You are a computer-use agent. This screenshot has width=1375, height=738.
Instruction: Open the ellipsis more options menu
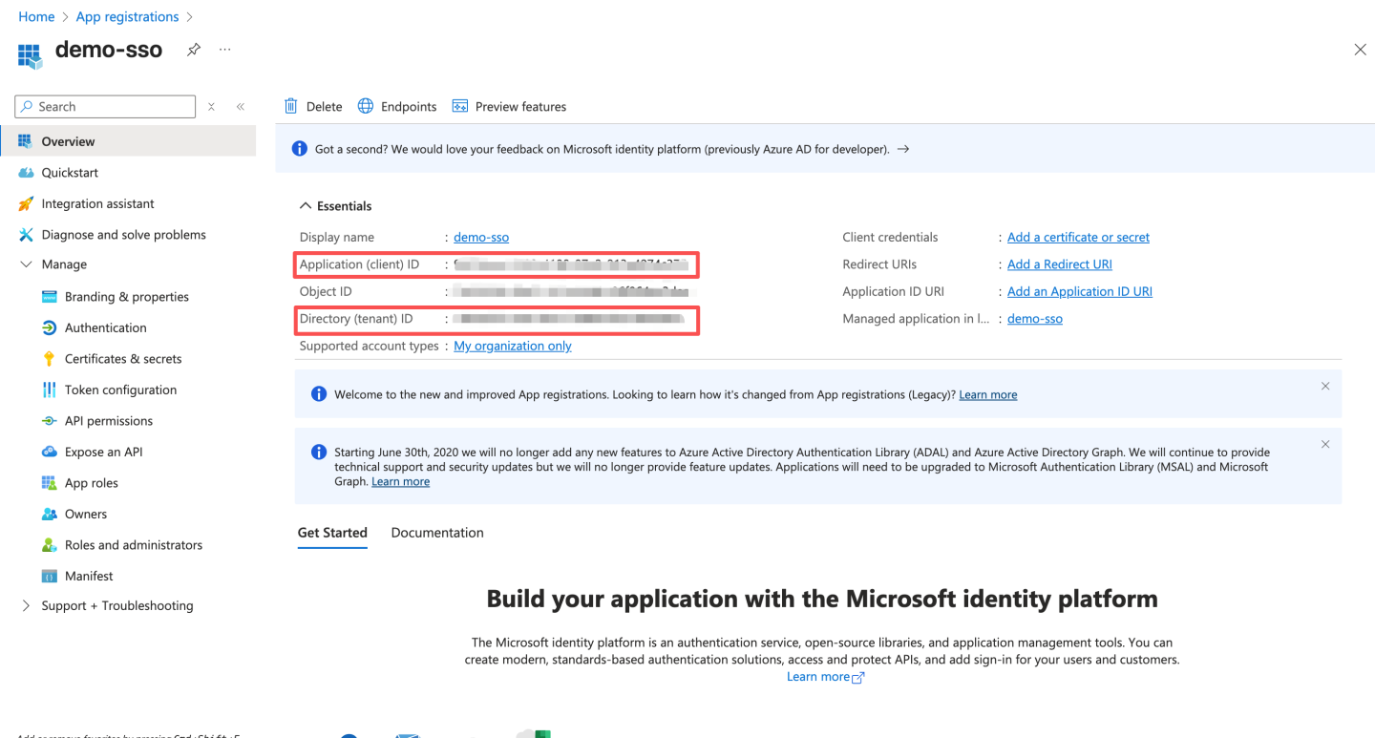(225, 50)
